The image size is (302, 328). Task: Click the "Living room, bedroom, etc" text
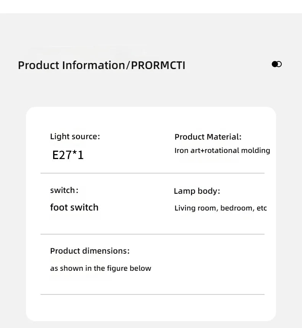tap(221, 208)
